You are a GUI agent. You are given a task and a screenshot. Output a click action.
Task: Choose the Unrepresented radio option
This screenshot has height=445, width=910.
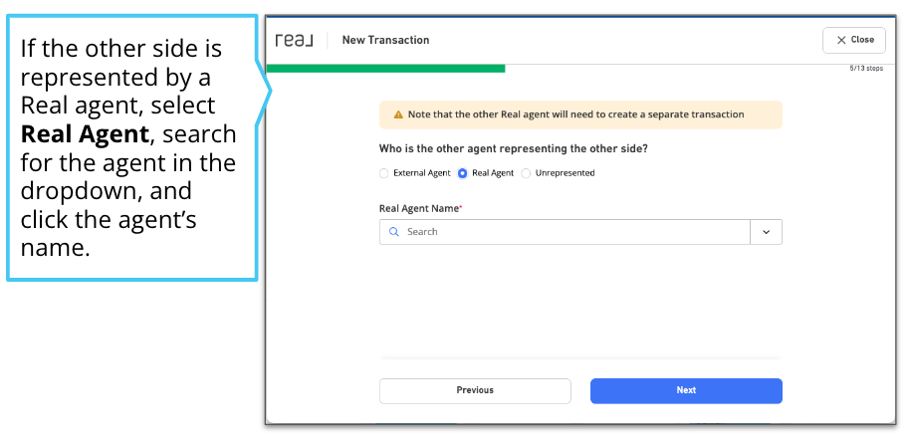(526, 173)
